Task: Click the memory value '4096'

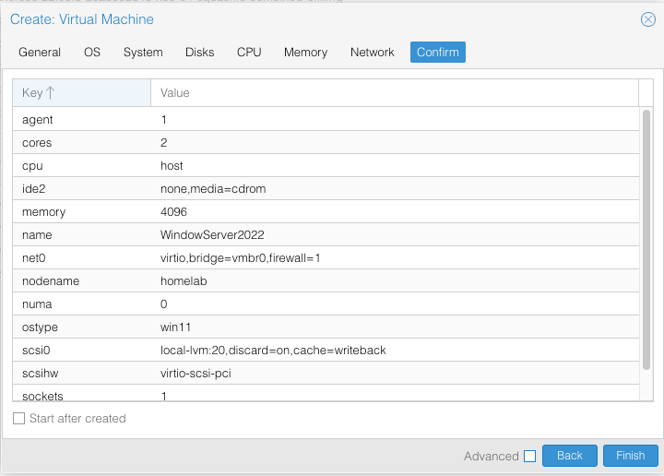Action: coord(173,212)
